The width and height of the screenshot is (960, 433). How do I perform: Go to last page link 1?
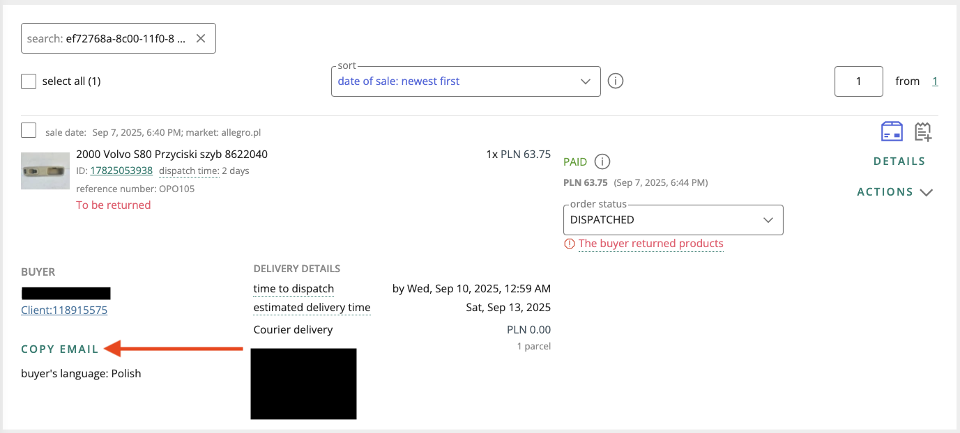click(x=935, y=81)
